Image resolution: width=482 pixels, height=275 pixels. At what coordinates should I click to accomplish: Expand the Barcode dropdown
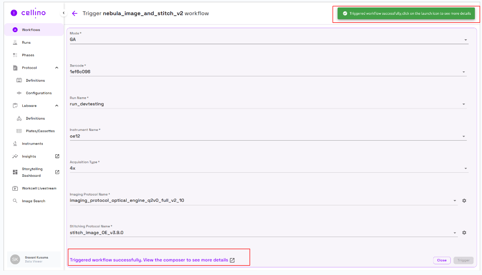coord(464,72)
